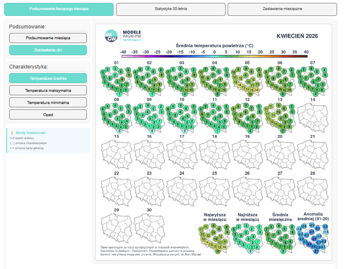
Task: Select Temperatura minimalna option
Action: pyautogui.click(x=48, y=102)
